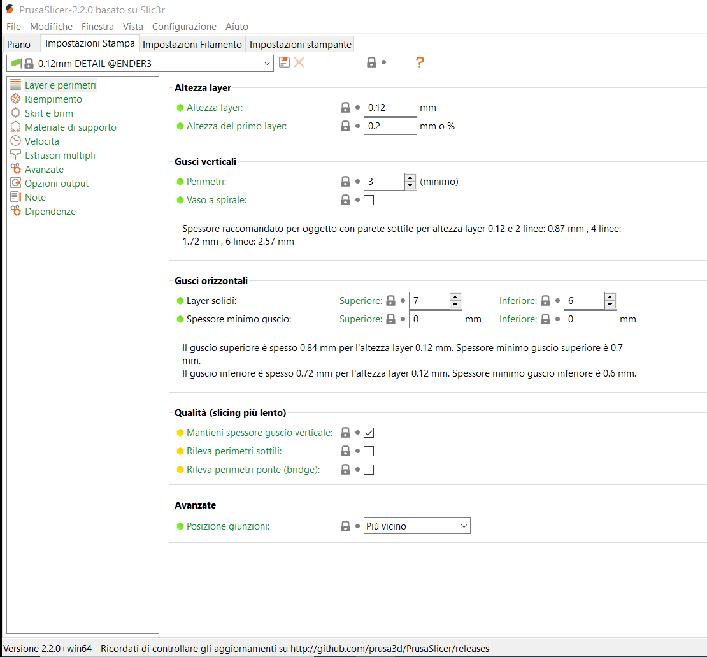Image resolution: width=707 pixels, height=657 pixels.
Task: Click the Posizione giunzioni setting label
Action: coord(228,526)
